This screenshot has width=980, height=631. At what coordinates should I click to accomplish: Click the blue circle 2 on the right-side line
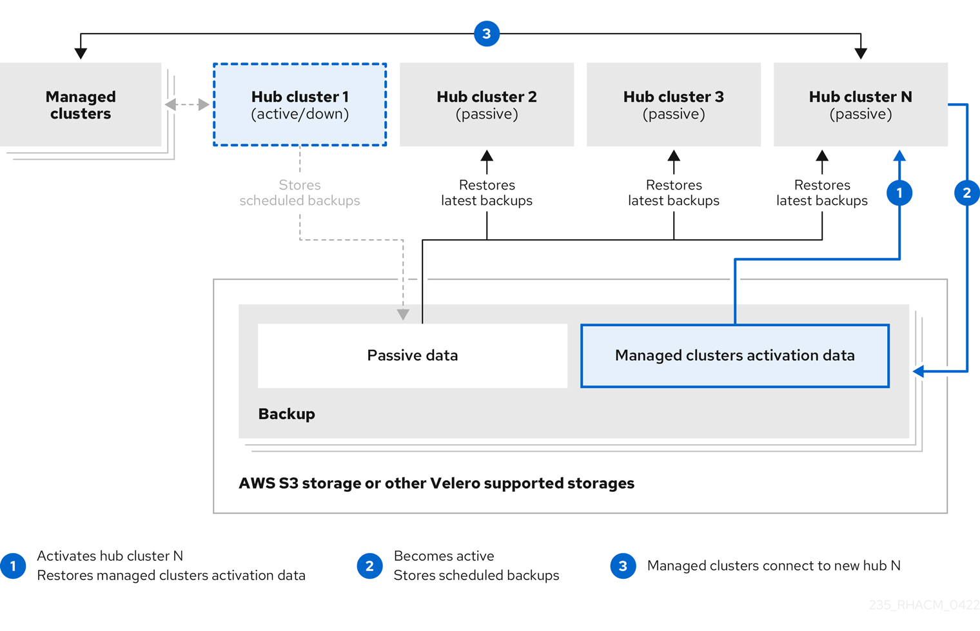point(966,192)
